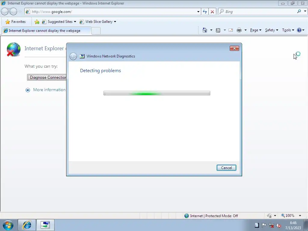The height and width of the screenshot is (231, 308).
Task: Click the Diagnose Connection Problems button
Action: tap(47, 77)
